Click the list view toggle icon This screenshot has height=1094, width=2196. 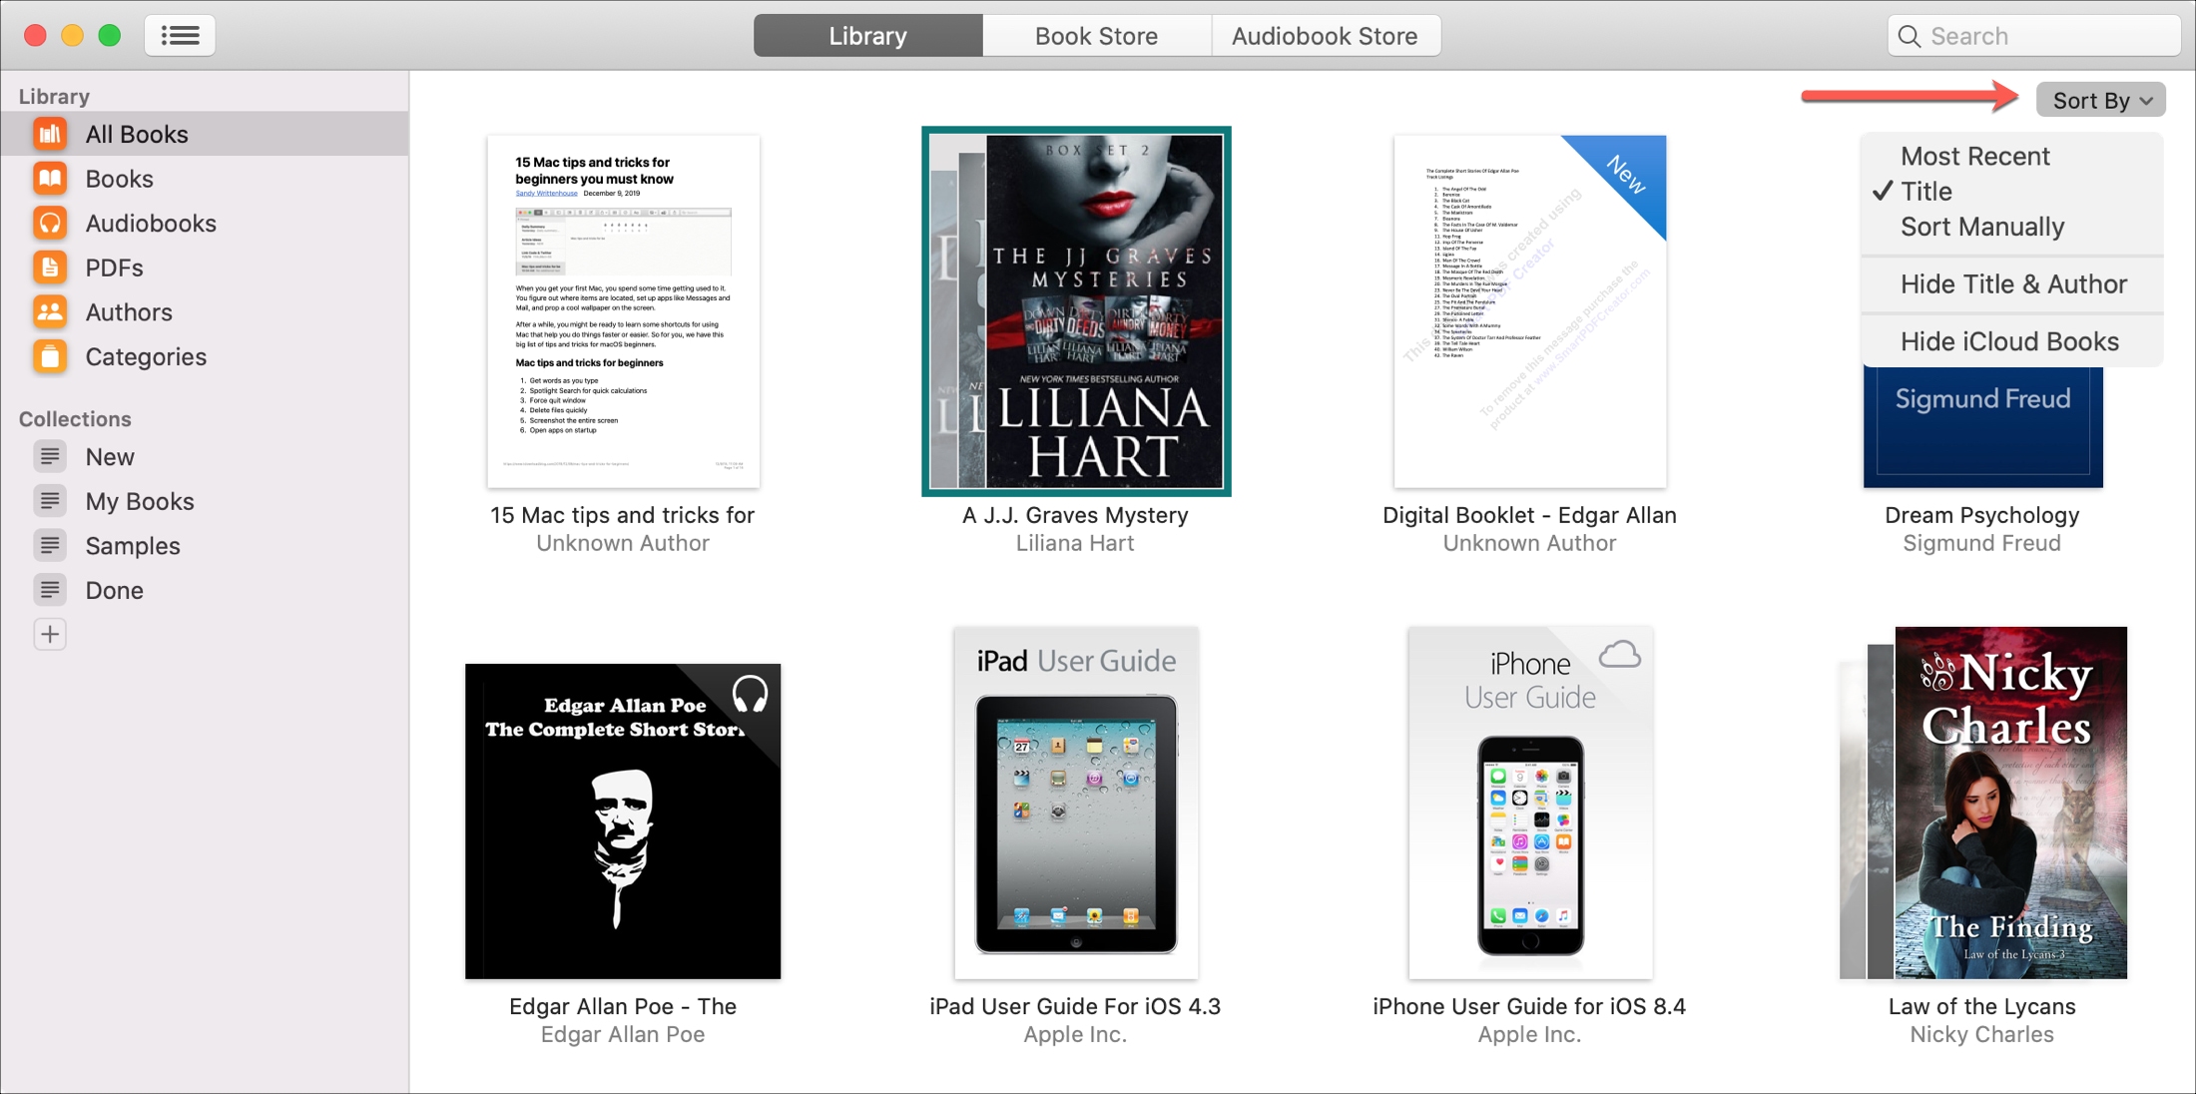pos(180,35)
